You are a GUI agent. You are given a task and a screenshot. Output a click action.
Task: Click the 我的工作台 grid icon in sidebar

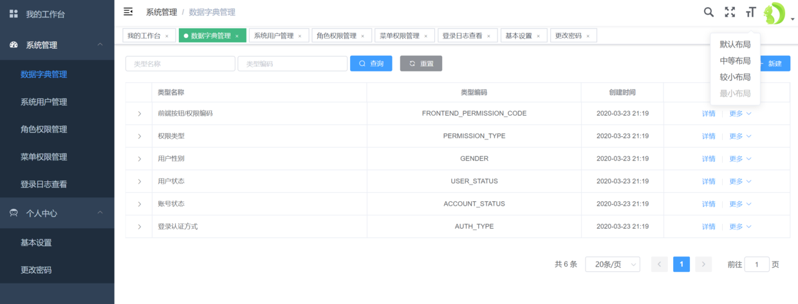pyautogui.click(x=14, y=13)
